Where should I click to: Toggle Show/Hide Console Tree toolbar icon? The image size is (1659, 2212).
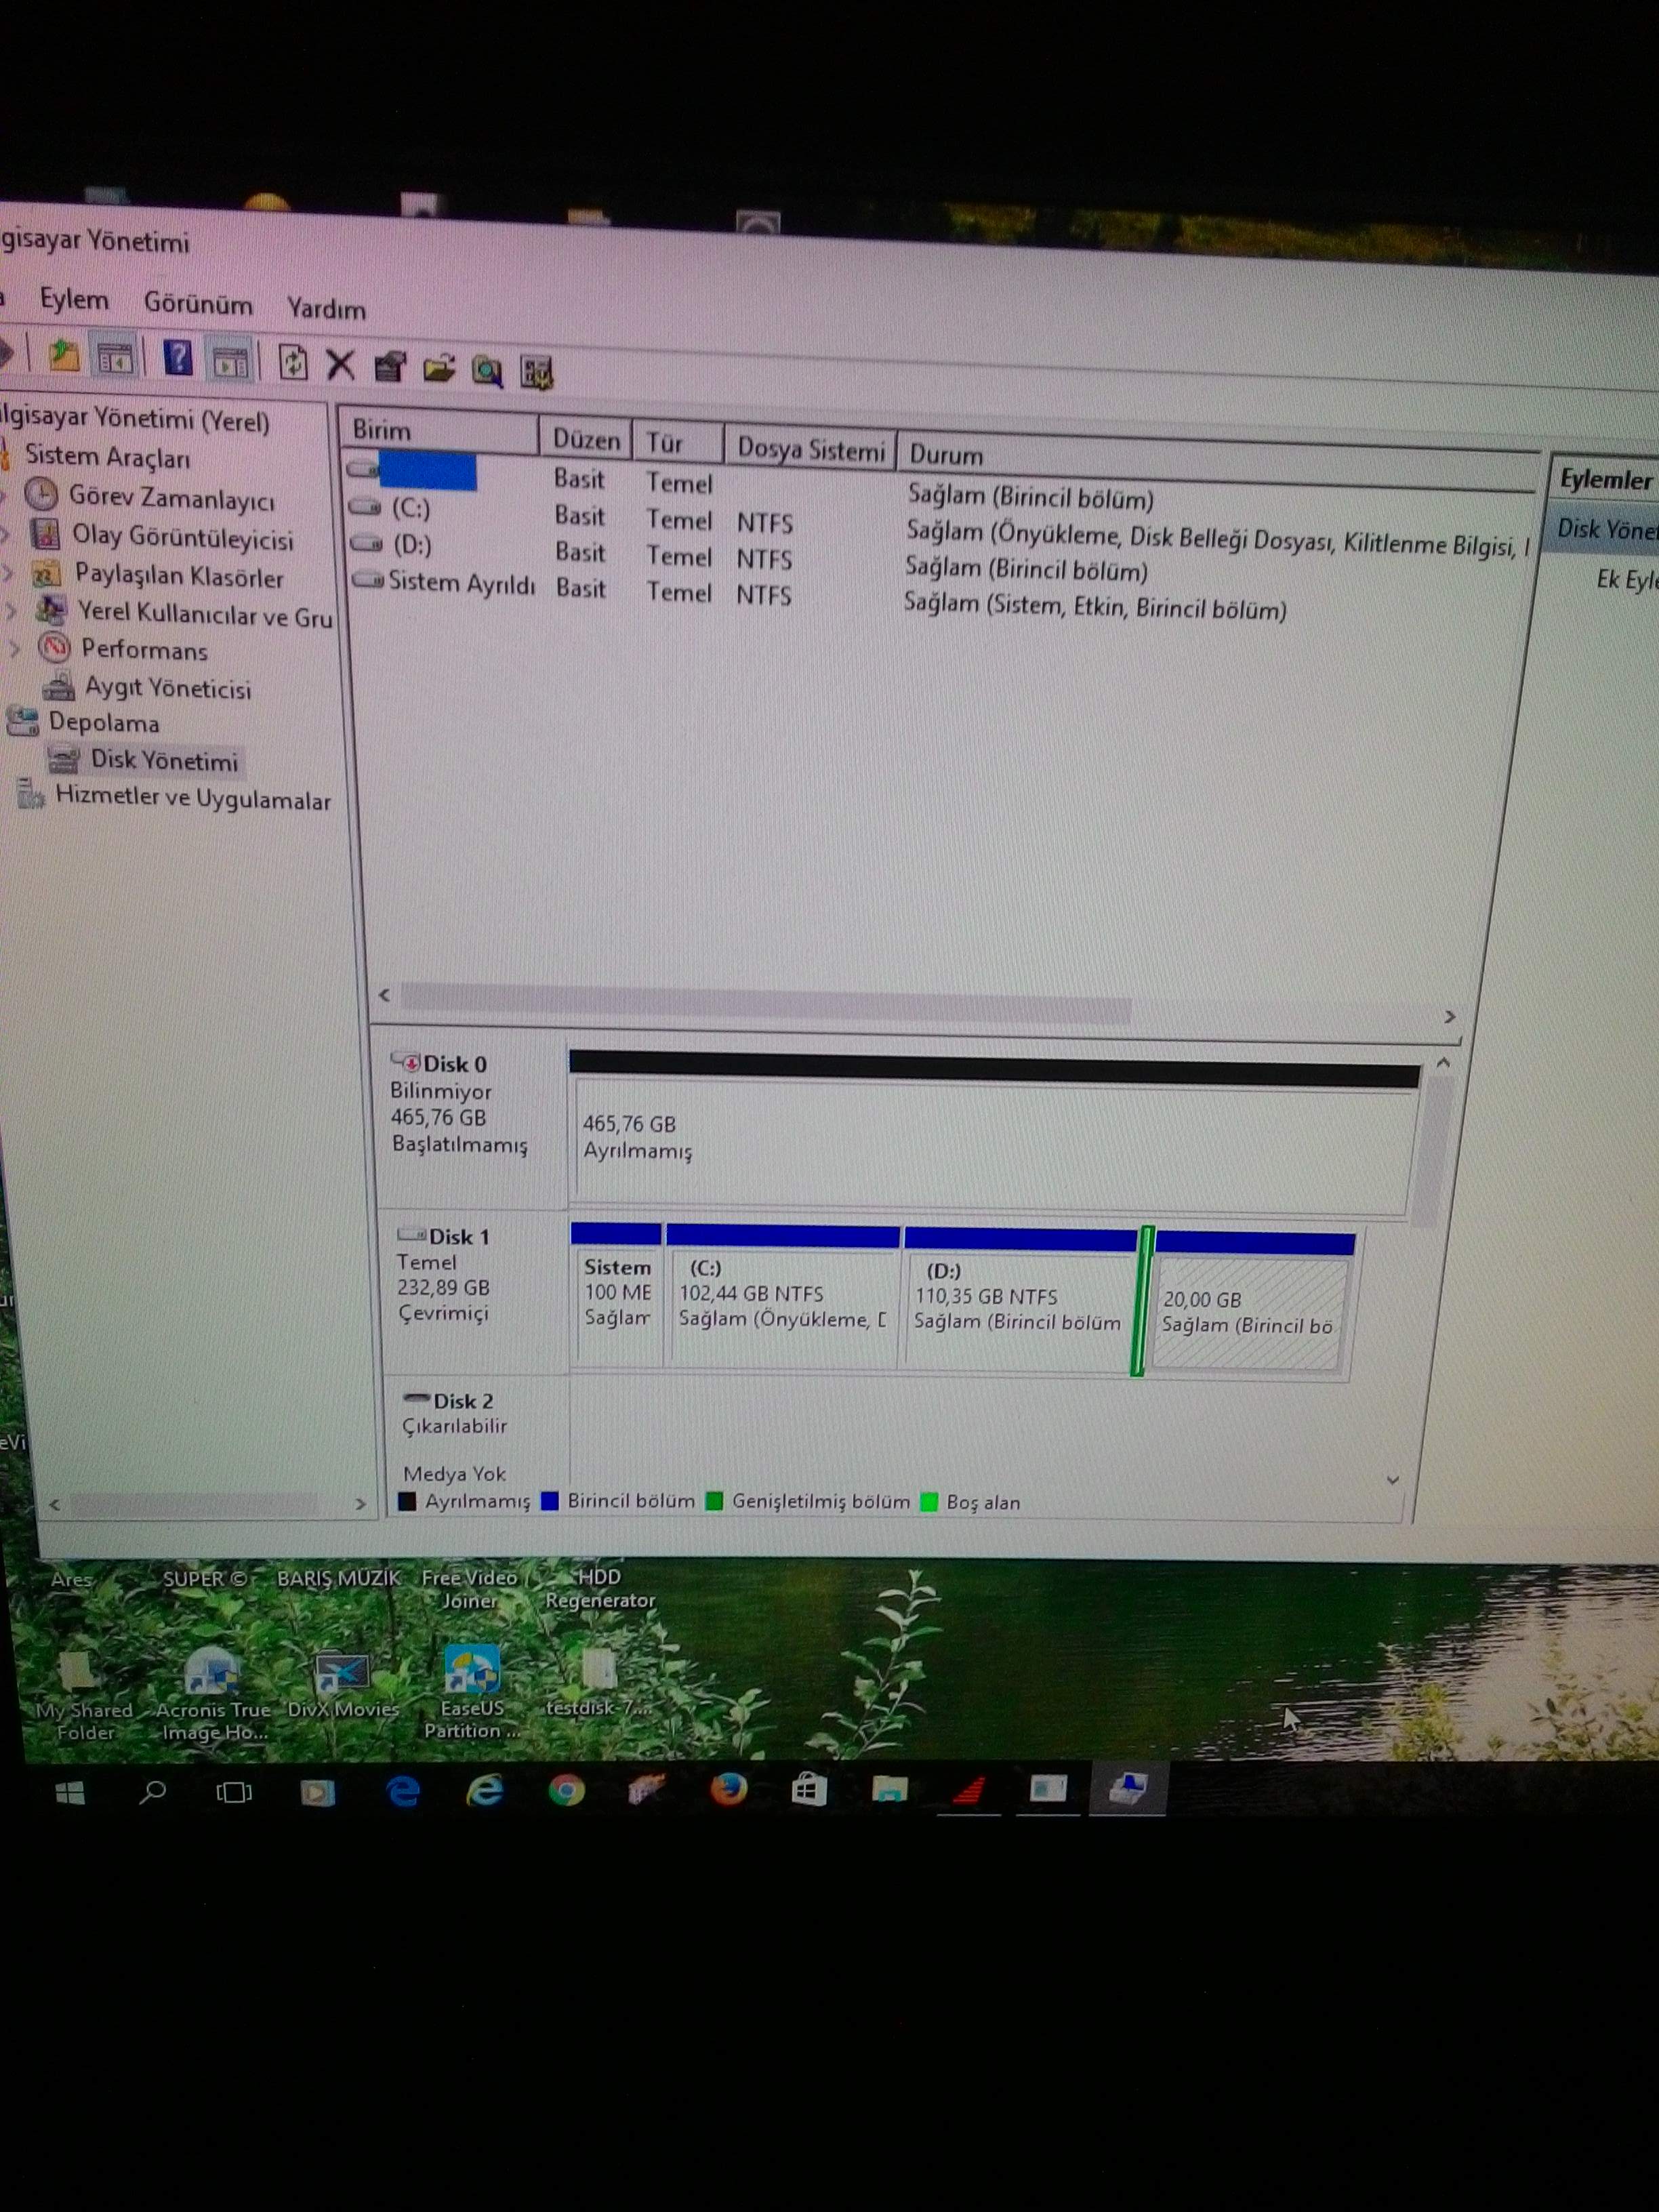click(114, 358)
